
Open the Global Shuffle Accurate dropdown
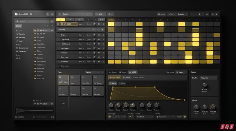tap(208, 78)
